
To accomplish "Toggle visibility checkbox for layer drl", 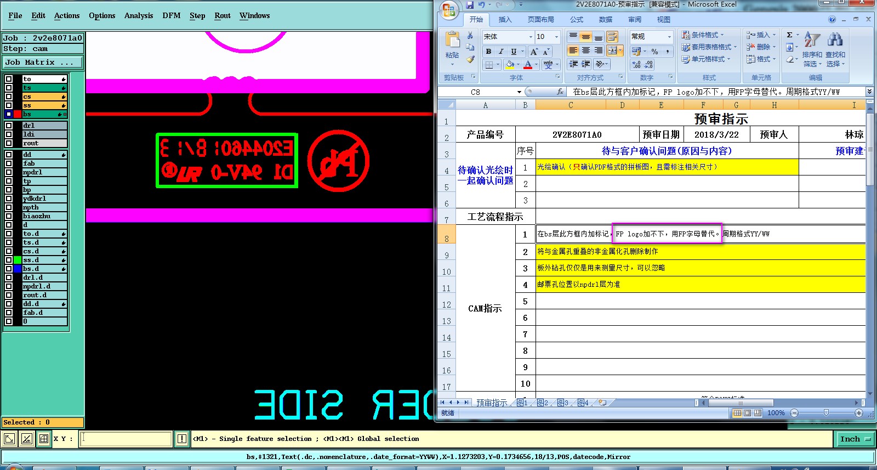I will [9, 126].
